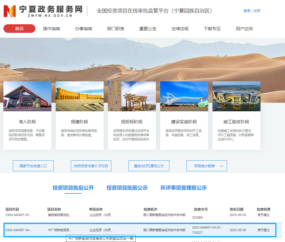Expand the 项目统计报表 dropdown

[x=206, y=166]
